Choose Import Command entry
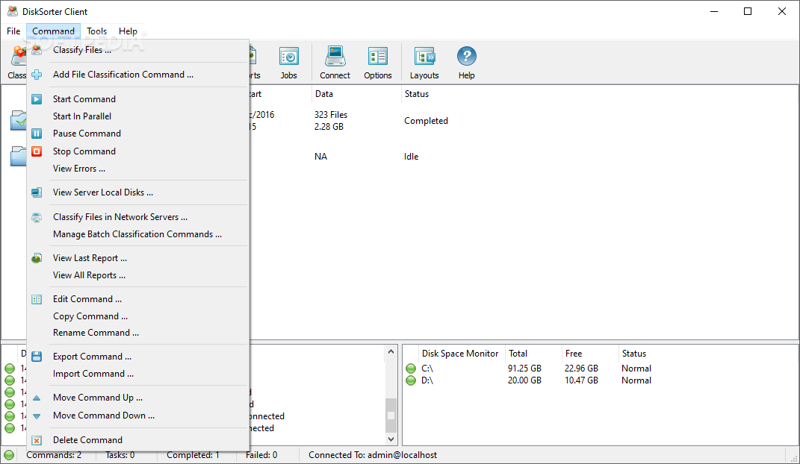800x464 pixels. click(93, 374)
